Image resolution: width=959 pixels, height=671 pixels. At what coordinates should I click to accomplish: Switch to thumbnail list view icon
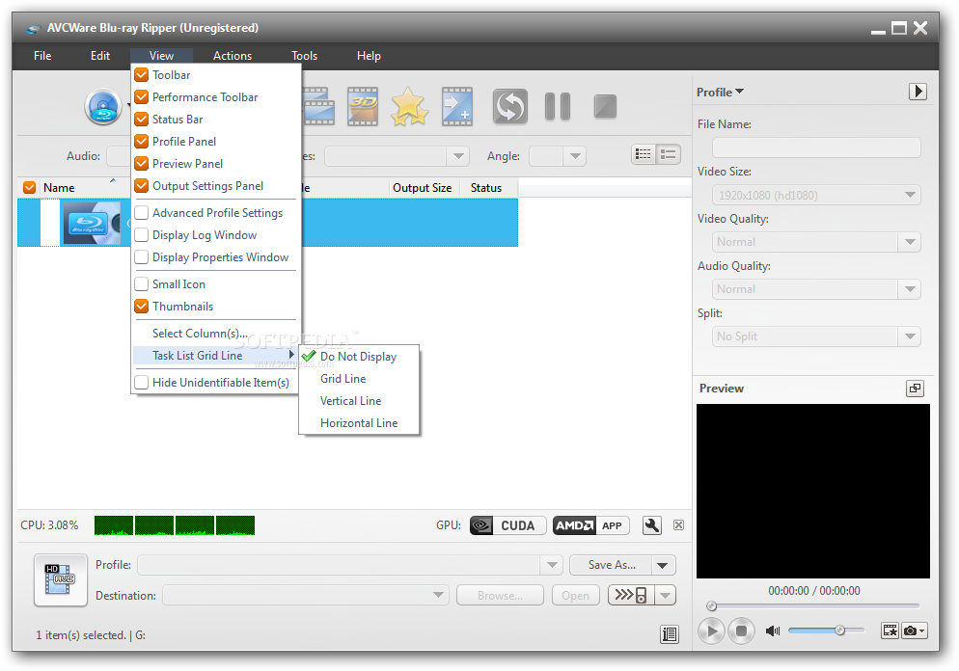[x=668, y=154]
